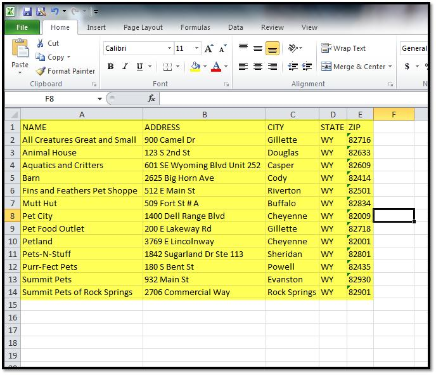Expand the Copy dropdown arrow
Image resolution: width=436 pixels, height=375 pixels.
(x=68, y=57)
